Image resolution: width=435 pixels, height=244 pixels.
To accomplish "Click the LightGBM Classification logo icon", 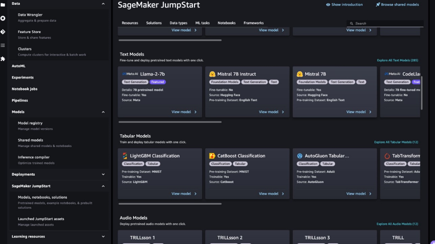I will point(125,156).
